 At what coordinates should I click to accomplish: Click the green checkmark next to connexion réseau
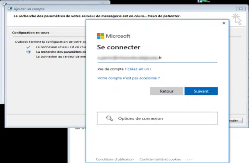click(28, 47)
